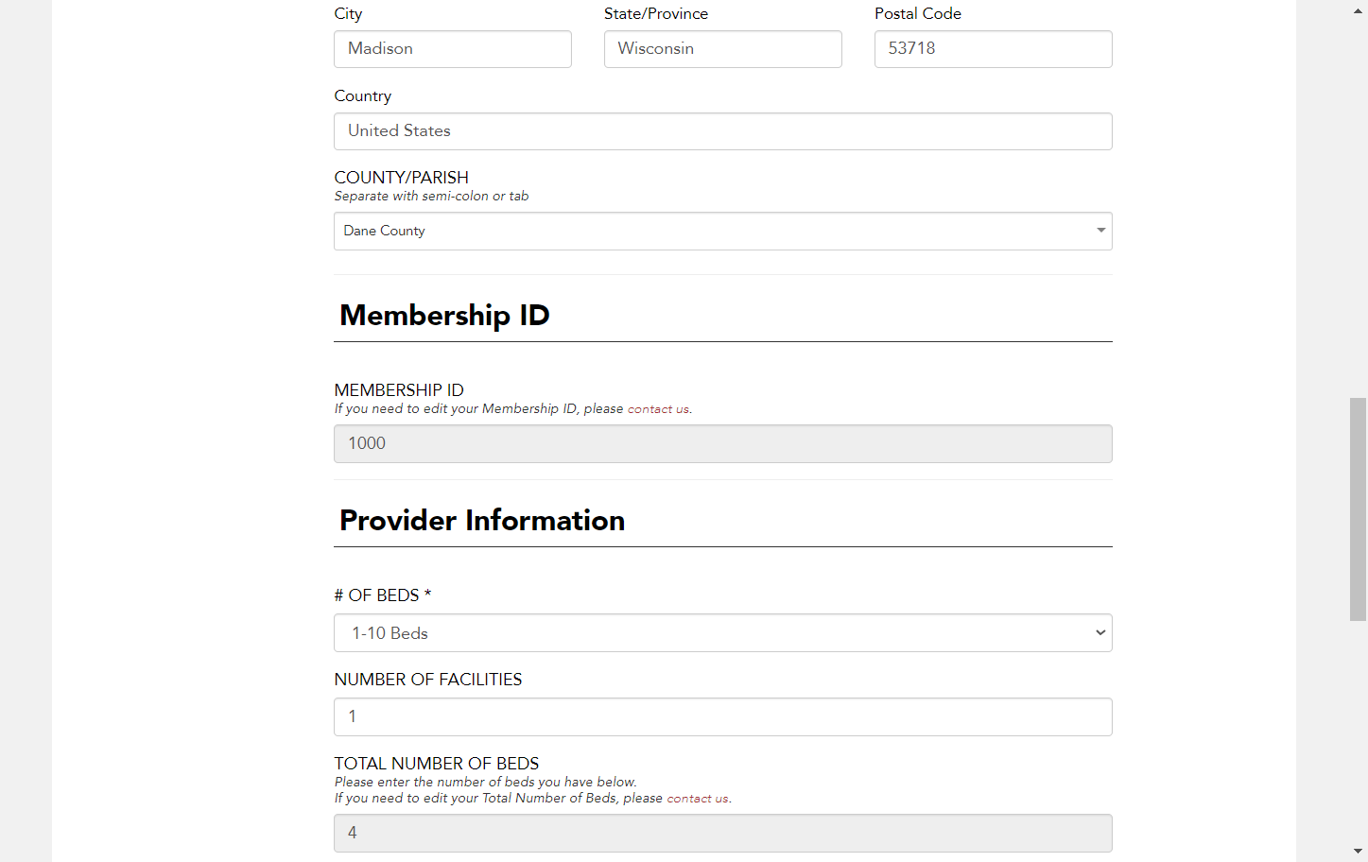Click the scrollbar down arrow
The image size is (1368, 862).
point(1358,853)
